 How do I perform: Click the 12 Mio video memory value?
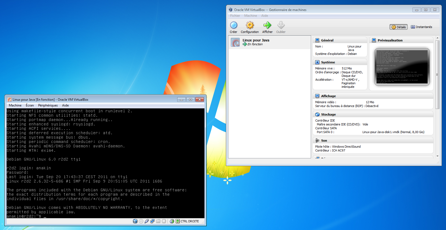tap(370, 102)
